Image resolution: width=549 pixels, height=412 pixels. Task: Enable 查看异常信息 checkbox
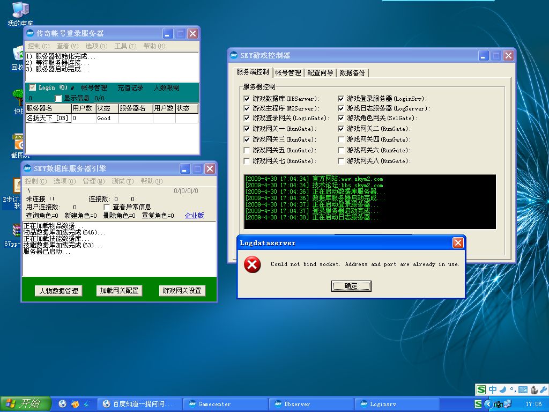coord(107,207)
